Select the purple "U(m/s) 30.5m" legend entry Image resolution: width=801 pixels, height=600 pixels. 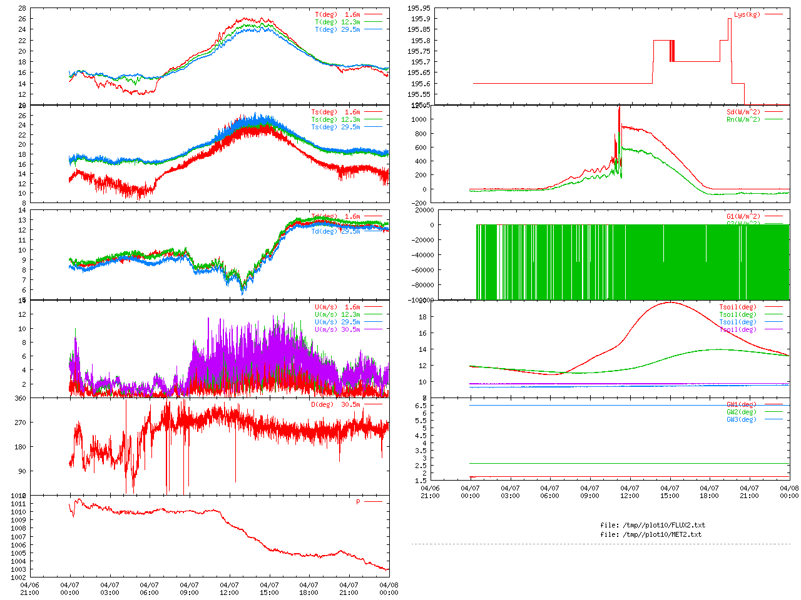point(337,329)
